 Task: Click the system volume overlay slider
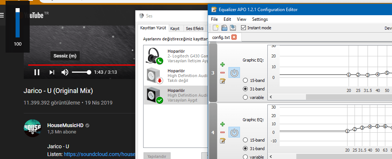click(x=17, y=23)
